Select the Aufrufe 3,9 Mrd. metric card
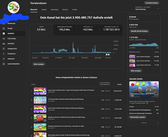This screenshot has width=168, height=137. coord(41,30)
